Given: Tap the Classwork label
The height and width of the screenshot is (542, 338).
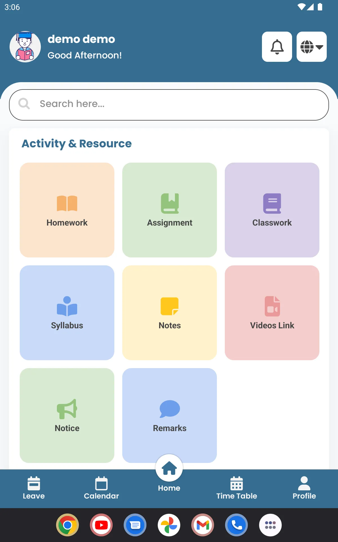Looking at the screenshot, I should [x=272, y=223].
